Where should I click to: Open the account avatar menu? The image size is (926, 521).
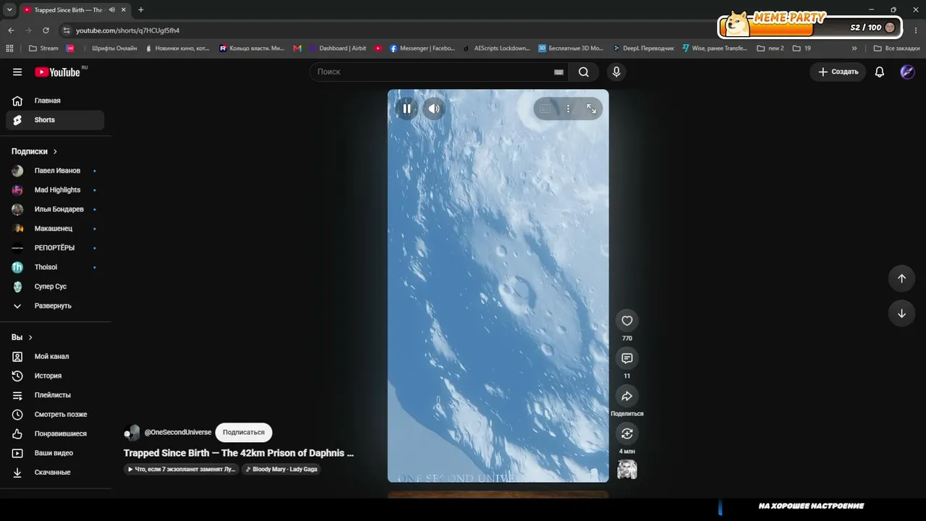point(907,72)
